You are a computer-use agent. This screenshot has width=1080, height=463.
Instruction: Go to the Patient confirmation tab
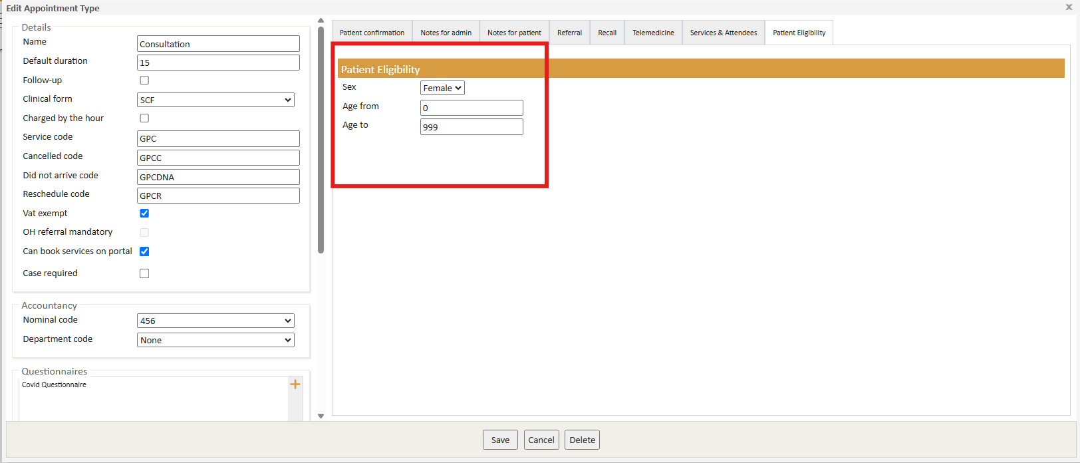click(372, 33)
